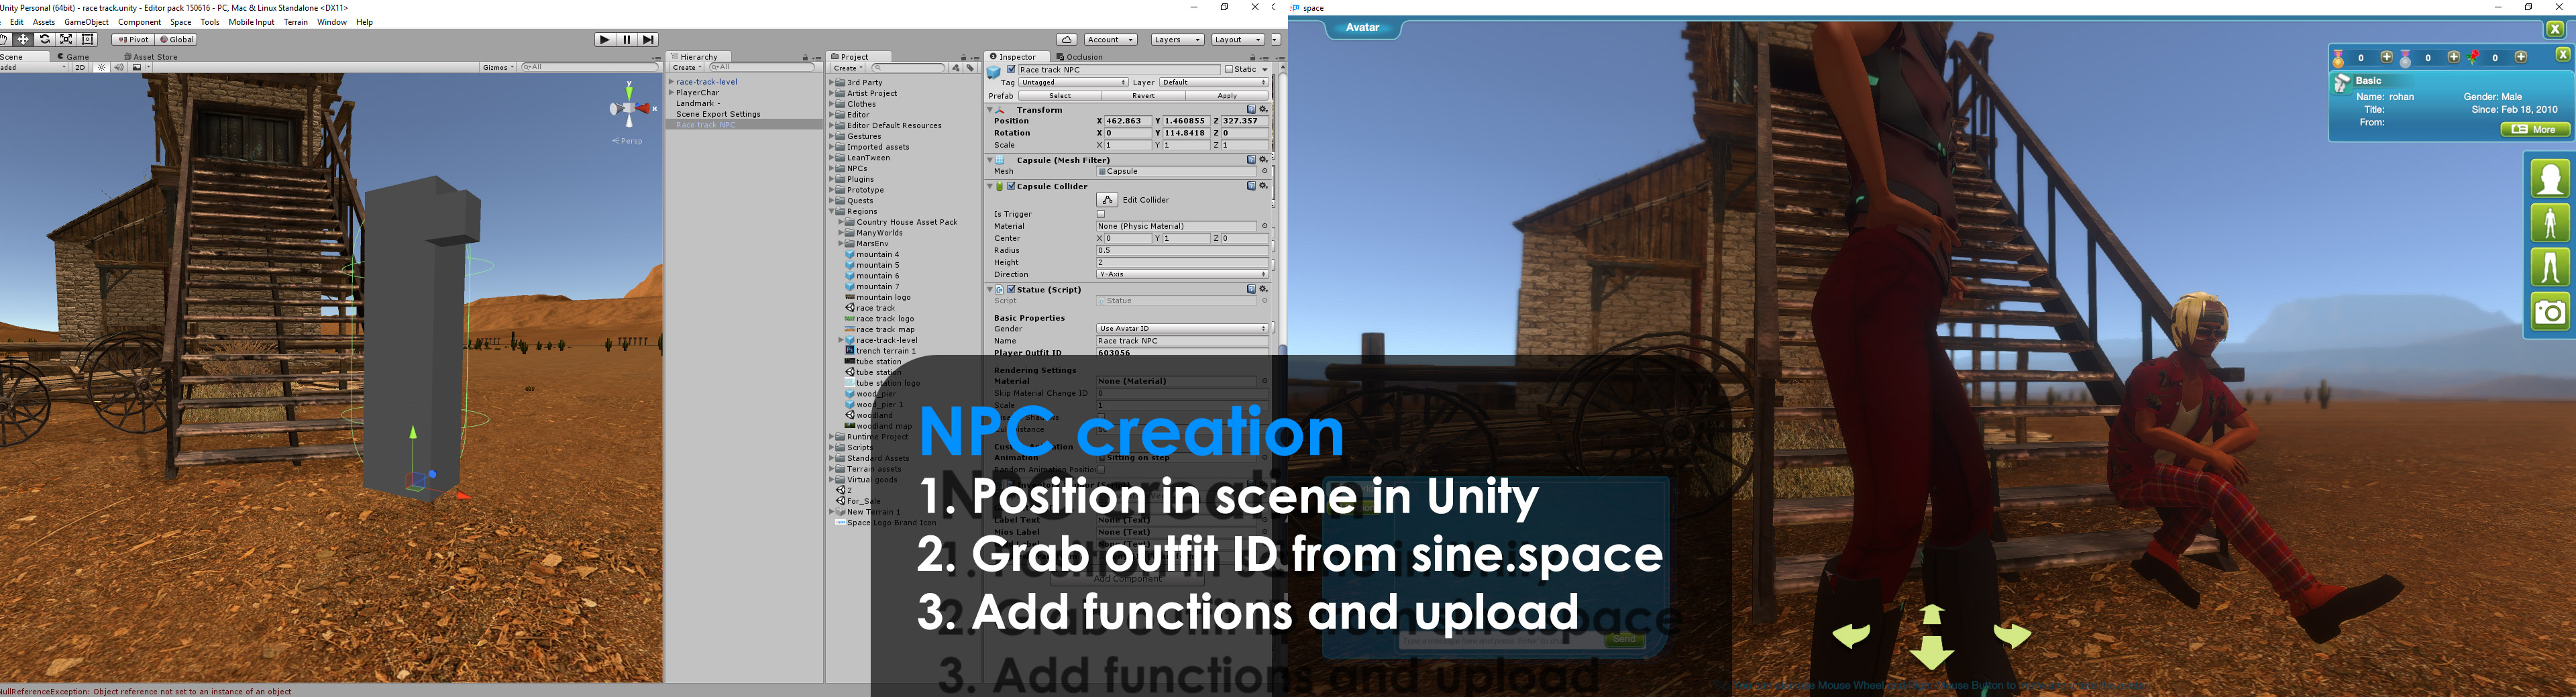Open the Transform component gear menu
The image size is (2576, 697).
tap(1263, 110)
